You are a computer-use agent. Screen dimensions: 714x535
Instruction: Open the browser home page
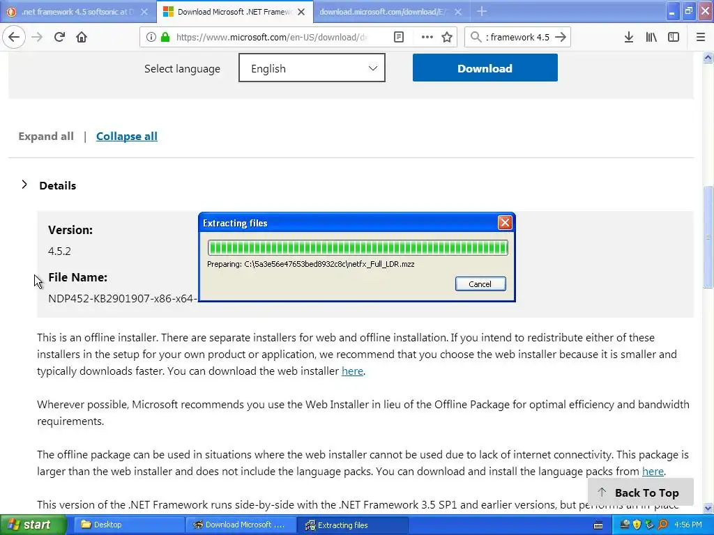click(x=82, y=37)
